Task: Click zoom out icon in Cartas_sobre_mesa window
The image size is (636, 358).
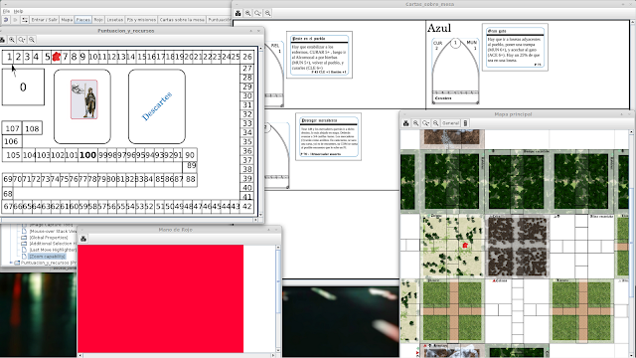Action: 267,13
